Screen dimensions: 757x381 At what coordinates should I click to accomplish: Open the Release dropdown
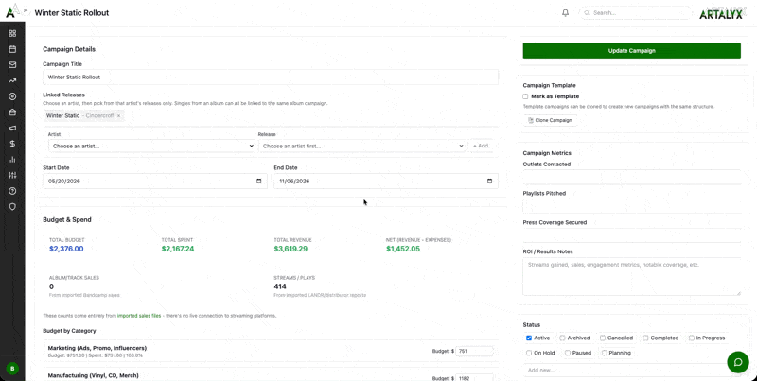coord(361,146)
